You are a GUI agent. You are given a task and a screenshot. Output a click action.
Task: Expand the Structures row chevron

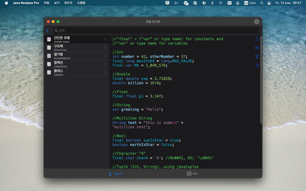tap(105, 48)
